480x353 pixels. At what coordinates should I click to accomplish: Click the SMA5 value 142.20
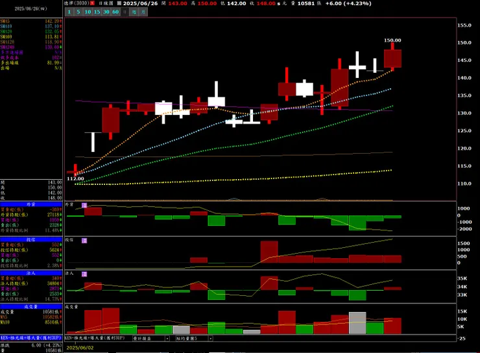click(53, 21)
